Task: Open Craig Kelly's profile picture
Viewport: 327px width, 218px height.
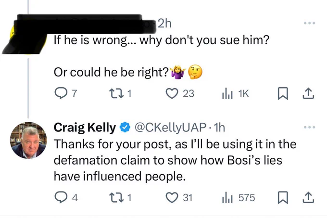Action: (x=28, y=140)
